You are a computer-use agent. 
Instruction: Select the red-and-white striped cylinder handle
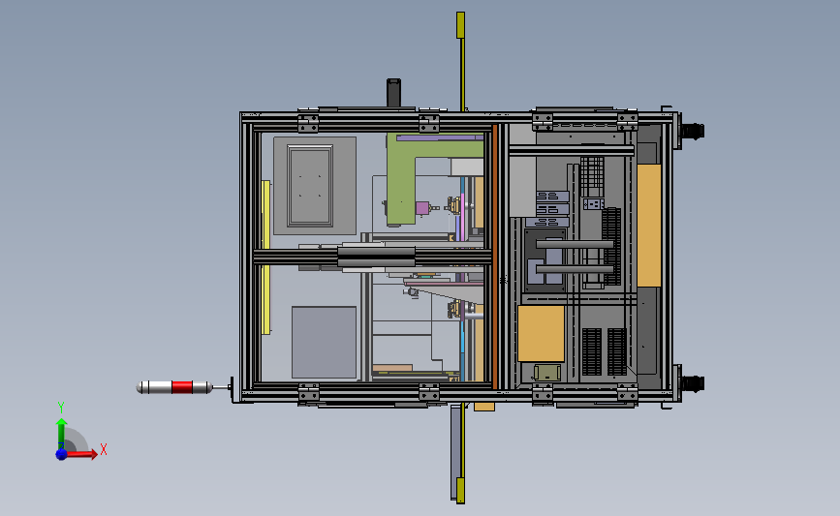point(174,387)
